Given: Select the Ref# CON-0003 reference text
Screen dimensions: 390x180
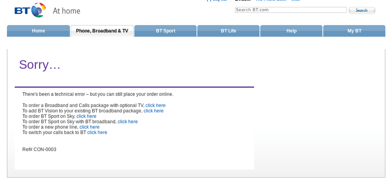Looking at the screenshot, I should 39,150.
